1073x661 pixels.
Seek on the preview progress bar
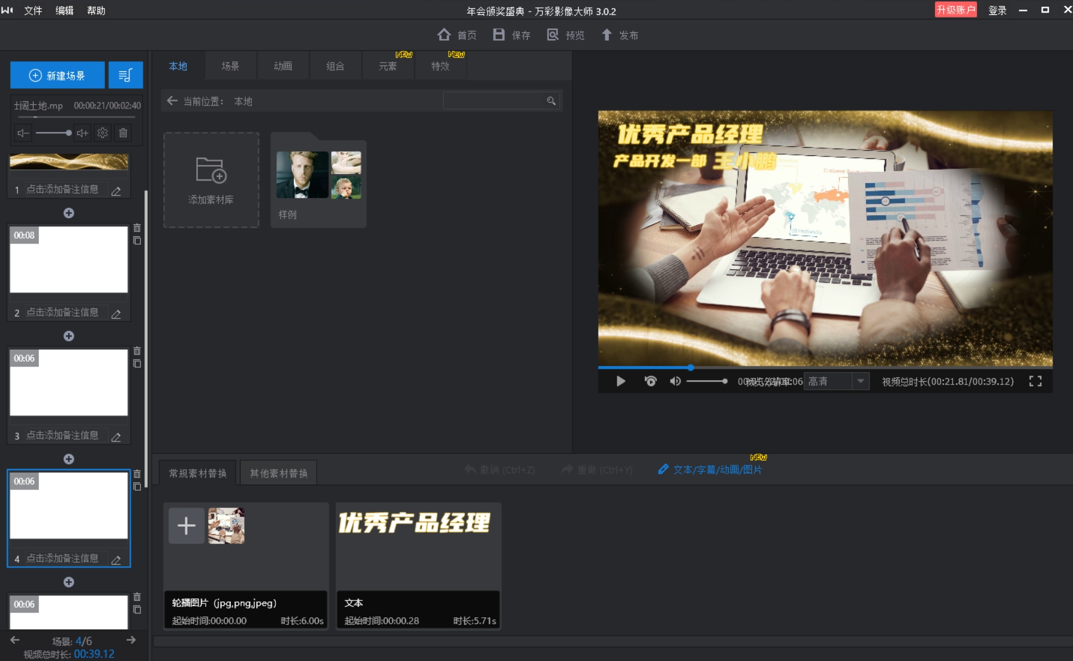tap(825, 367)
